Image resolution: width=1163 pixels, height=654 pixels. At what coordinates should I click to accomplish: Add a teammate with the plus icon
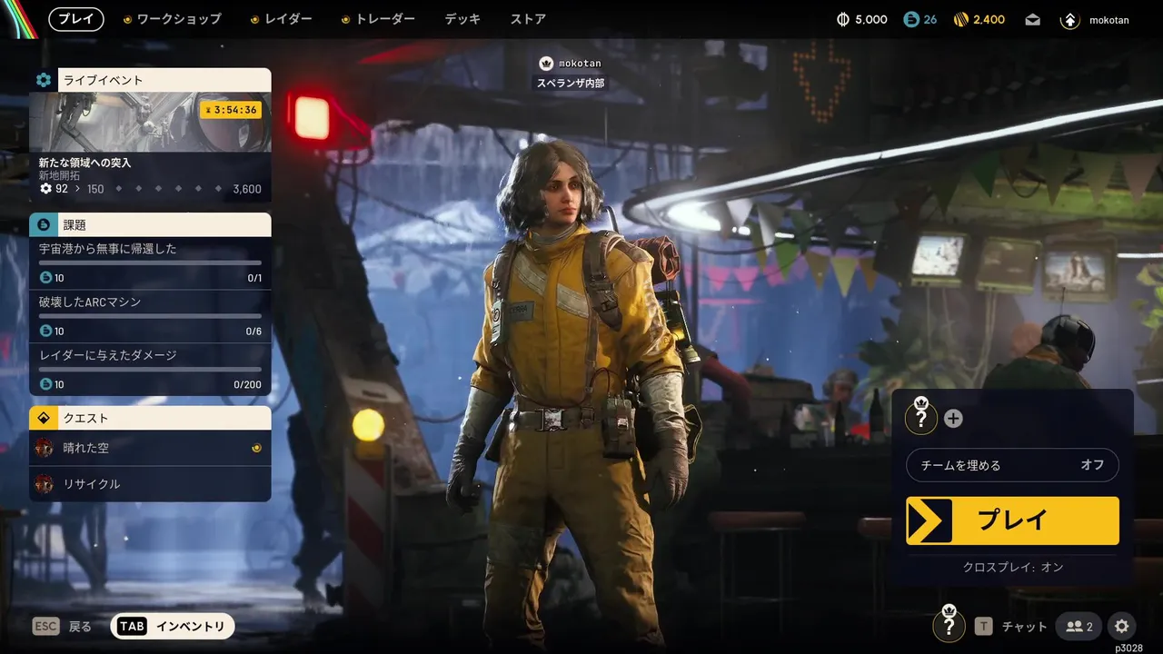click(953, 419)
